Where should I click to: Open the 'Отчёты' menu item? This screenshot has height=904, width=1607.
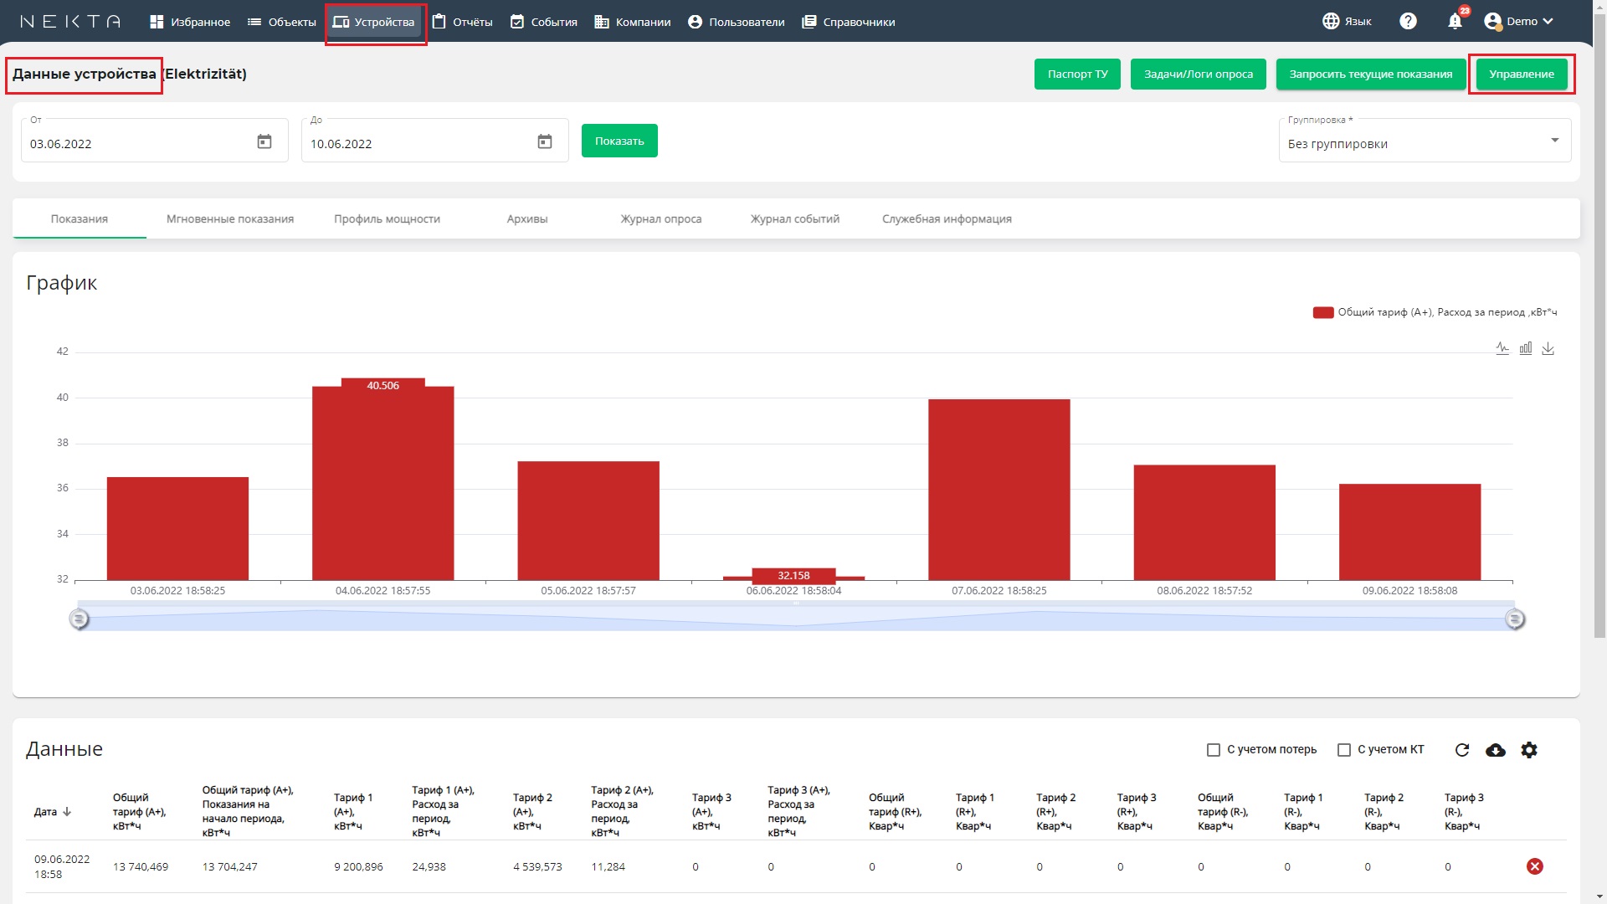click(462, 22)
